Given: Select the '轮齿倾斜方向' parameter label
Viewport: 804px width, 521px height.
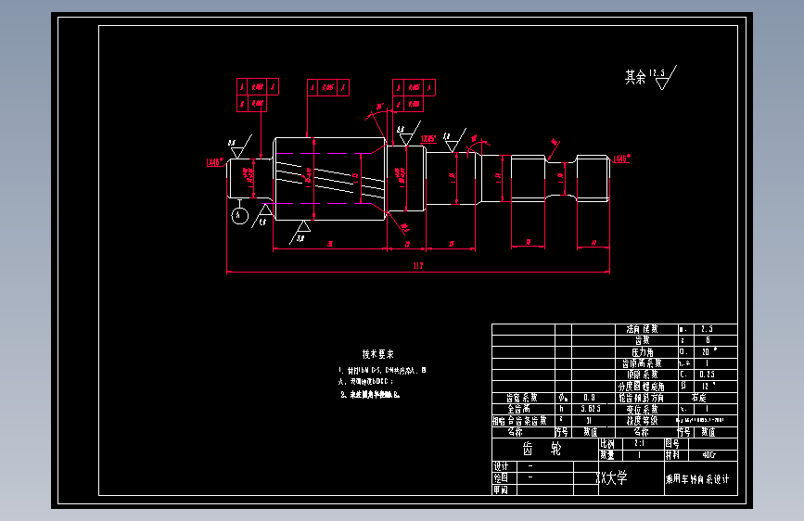Looking at the screenshot, I should coord(642,398).
